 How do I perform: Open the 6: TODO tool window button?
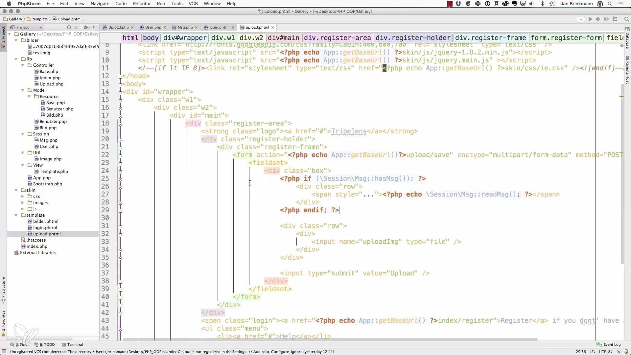45,344
